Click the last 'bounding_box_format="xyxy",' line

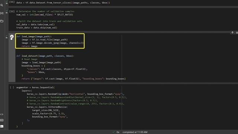click(x=50, y=117)
